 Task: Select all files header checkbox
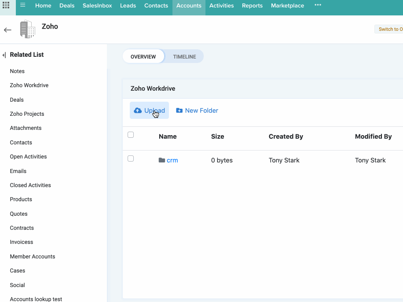[x=131, y=135]
